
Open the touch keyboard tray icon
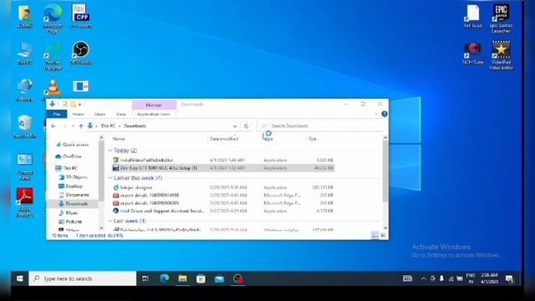[x=407, y=278]
